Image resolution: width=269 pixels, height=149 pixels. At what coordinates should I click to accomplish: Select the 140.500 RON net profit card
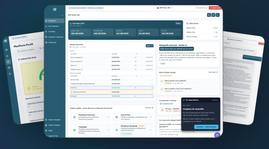pos(171,32)
